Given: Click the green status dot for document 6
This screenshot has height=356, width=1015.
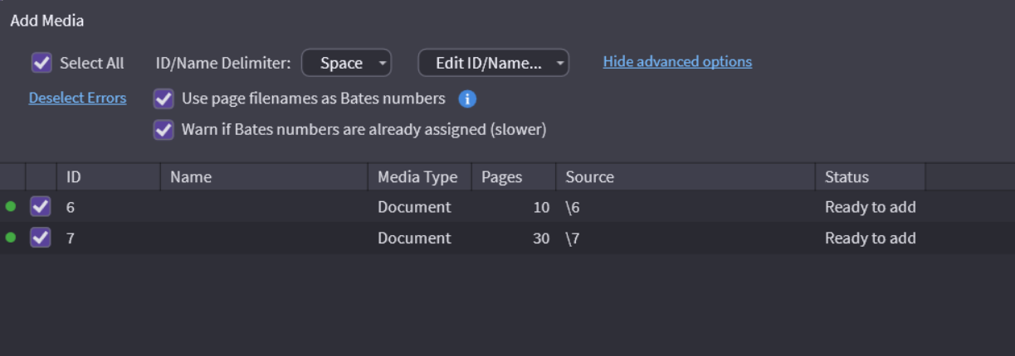Looking at the screenshot, I should 11,206.
